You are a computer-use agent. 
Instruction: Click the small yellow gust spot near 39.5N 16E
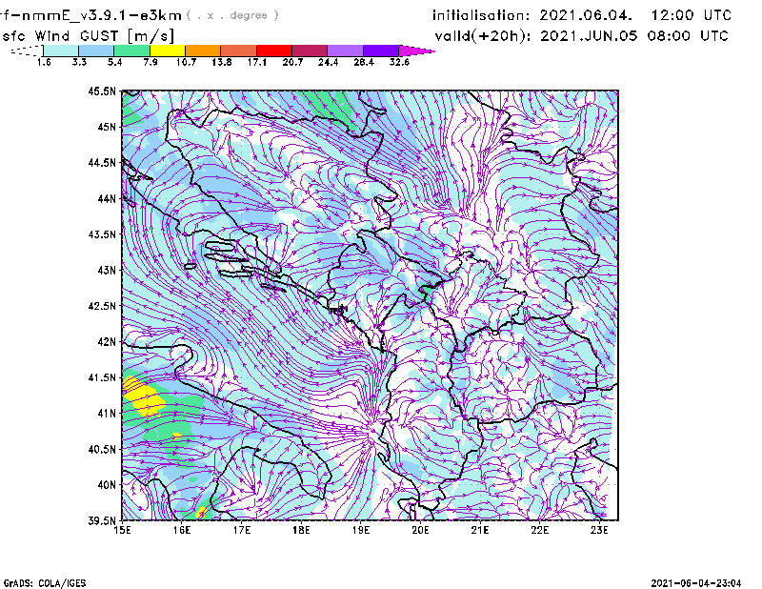pos(201,512)
